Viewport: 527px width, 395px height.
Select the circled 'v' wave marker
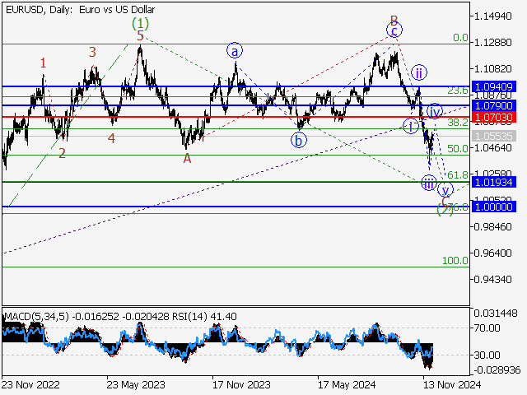(x=445, y=189)
